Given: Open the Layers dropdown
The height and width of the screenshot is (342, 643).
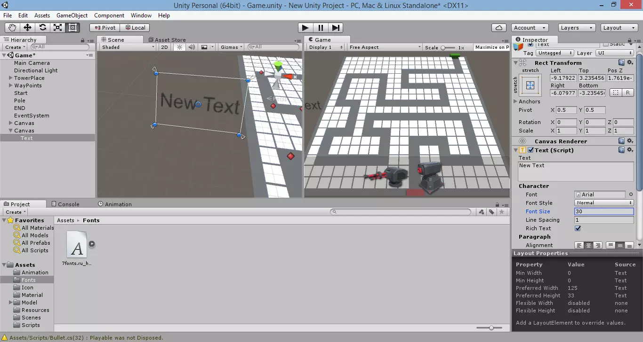Looking at the screenshot, I should (577, 28).
